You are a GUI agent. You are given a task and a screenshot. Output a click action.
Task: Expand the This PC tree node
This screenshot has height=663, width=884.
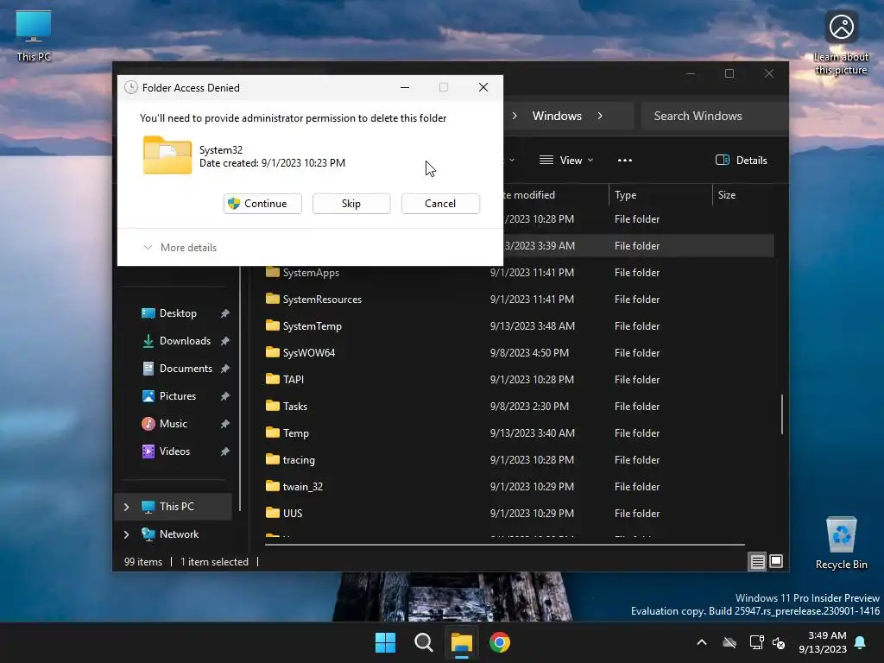click(126, 507)
